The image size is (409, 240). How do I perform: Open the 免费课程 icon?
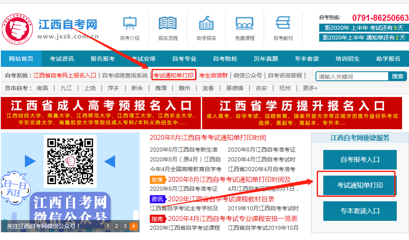tap(245, 24)
